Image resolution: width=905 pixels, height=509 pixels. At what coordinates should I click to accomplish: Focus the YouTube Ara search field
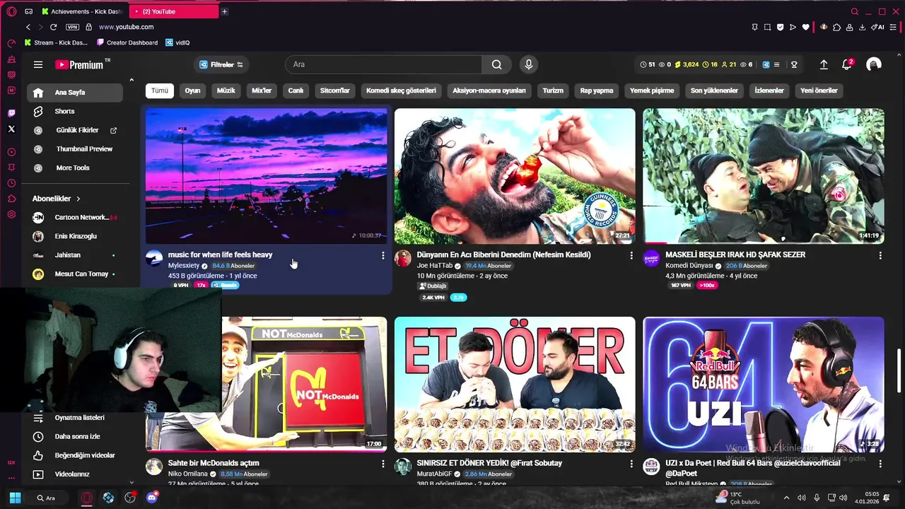(384, 64)
